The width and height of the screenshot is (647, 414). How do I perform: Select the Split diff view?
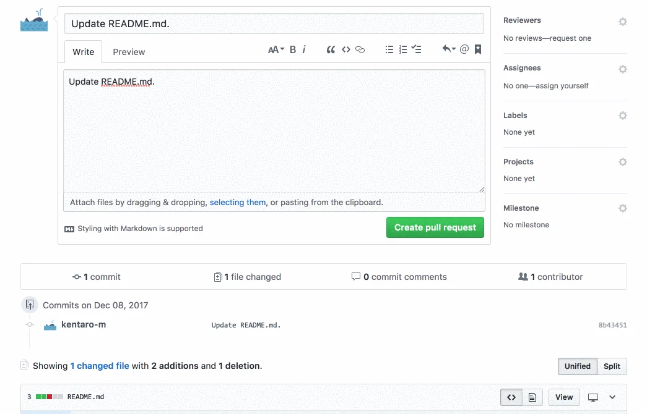point(612,366)
